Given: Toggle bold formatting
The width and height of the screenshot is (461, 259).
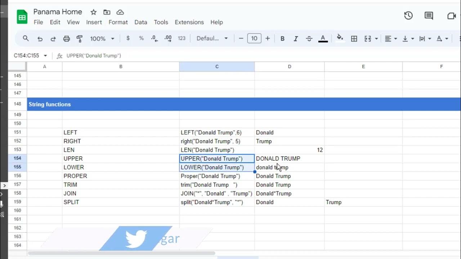Looking at the screenshot, I should tap(282, 38).
